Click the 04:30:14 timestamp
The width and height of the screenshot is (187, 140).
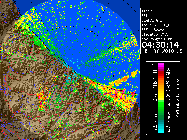point(160,45)
